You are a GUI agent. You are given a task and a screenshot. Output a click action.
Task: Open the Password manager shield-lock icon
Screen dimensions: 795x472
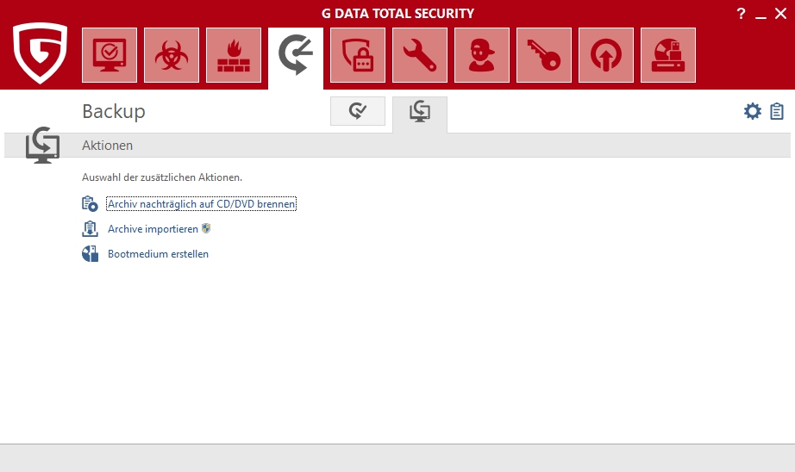pyautogui.click(x=358, y=55)
